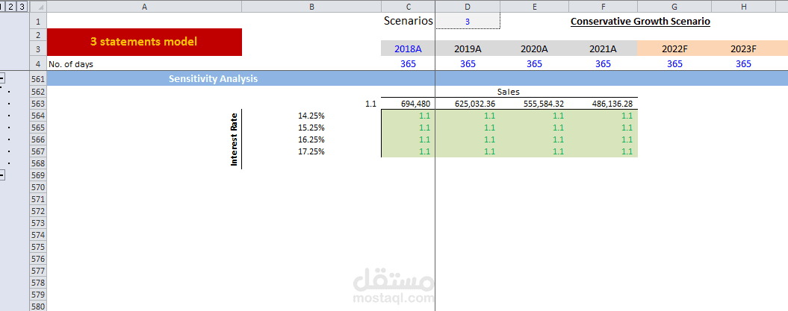
Task: Click Conservative Growth Scenario heading
Action: 640,22
